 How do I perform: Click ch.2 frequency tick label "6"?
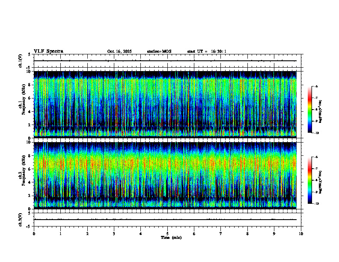[30, 169]
